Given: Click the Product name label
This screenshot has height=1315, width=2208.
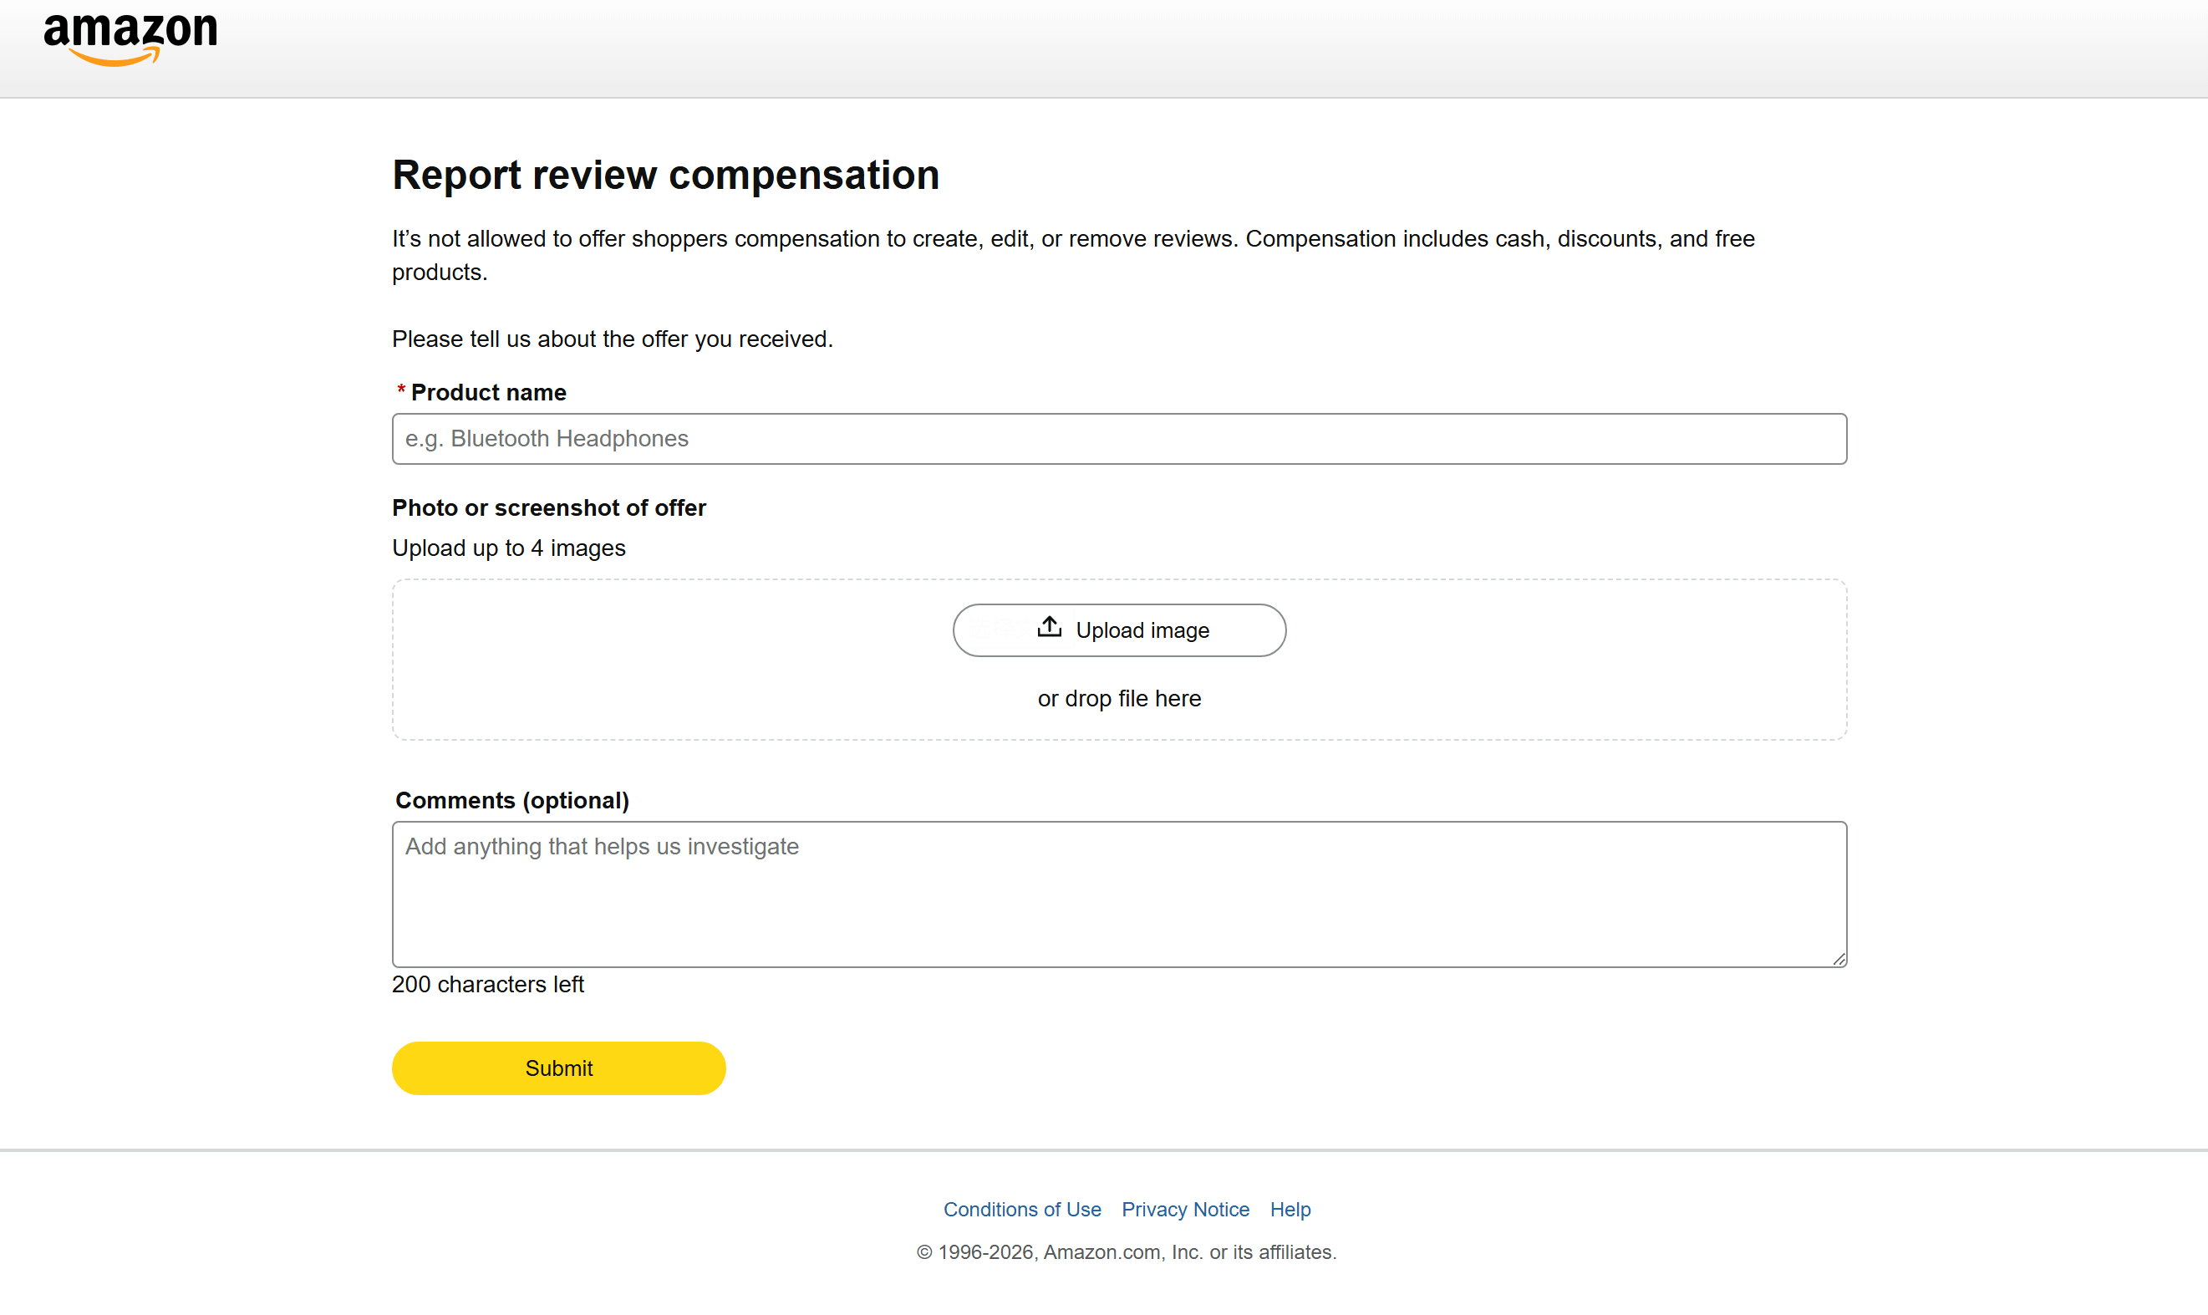Looking at the screenshot, I should (x=488, y=393).
